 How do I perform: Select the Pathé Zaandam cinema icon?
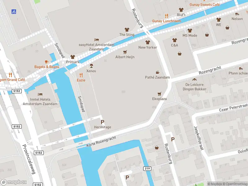[157, 72]
